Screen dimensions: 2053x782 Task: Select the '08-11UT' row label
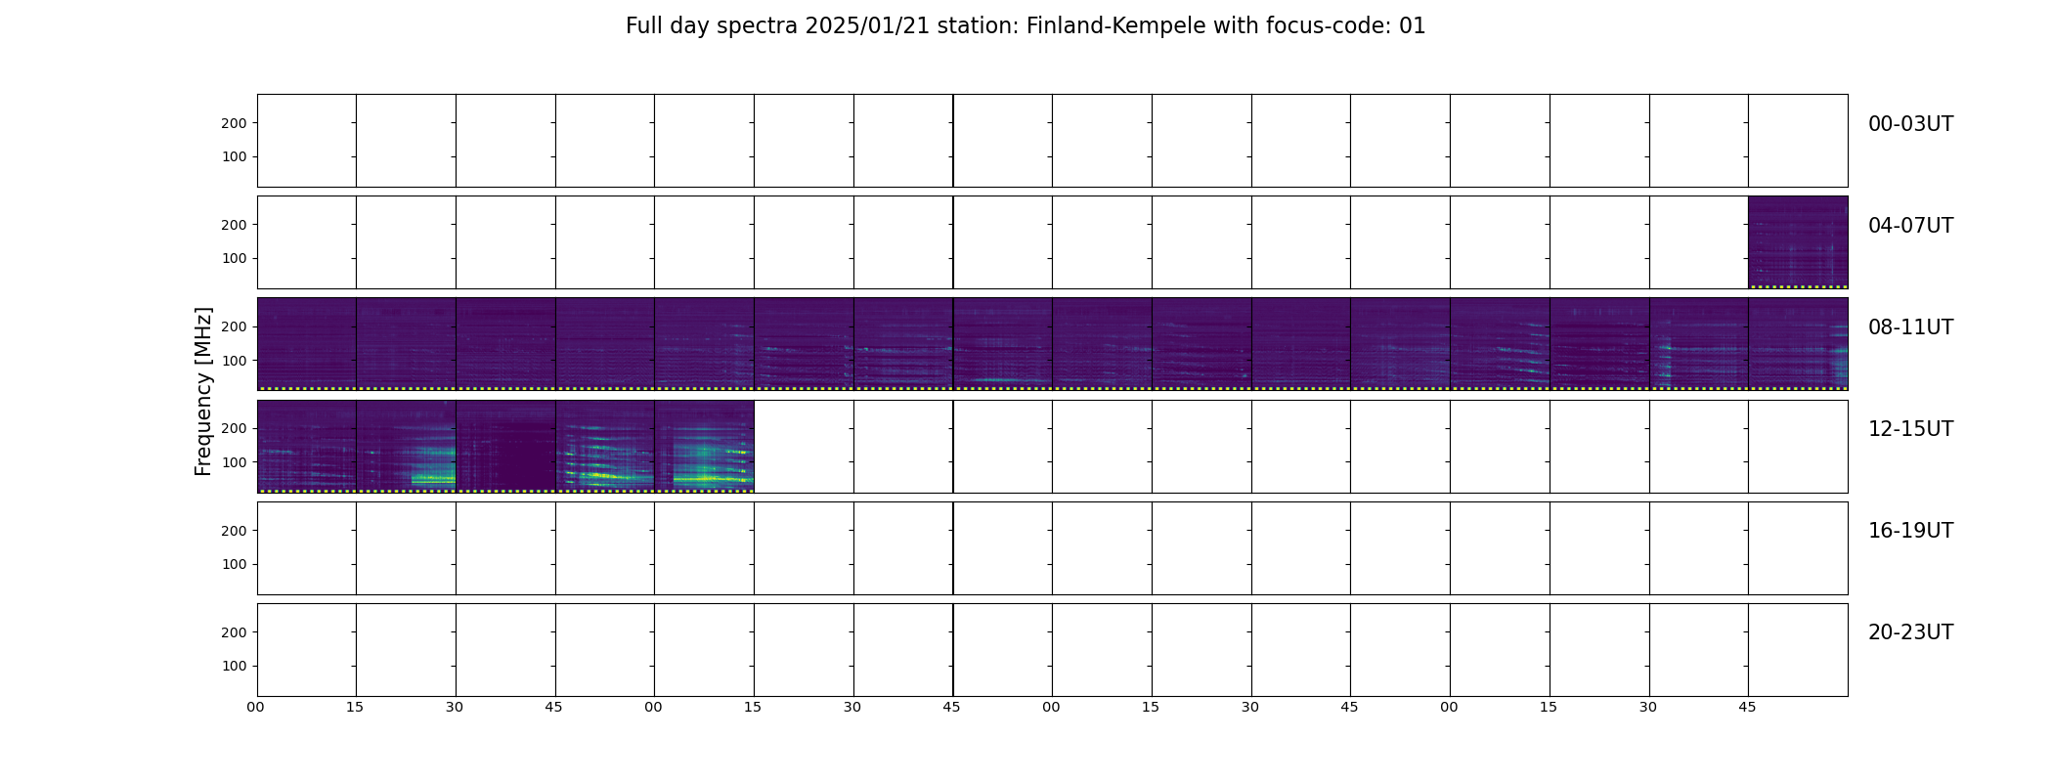[1910, 327]
